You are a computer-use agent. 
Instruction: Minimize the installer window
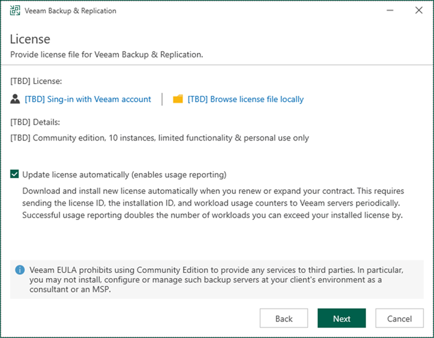pyautogui.click(x=390, y=10)
